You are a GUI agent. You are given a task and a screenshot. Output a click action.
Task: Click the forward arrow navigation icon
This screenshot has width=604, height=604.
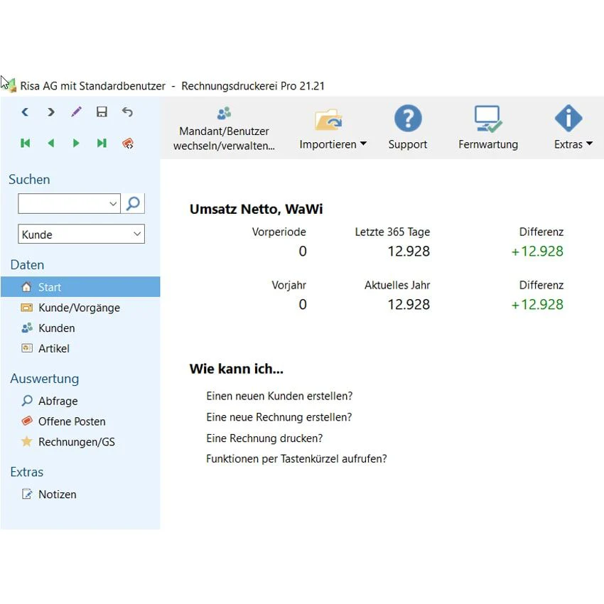(50, 112)
